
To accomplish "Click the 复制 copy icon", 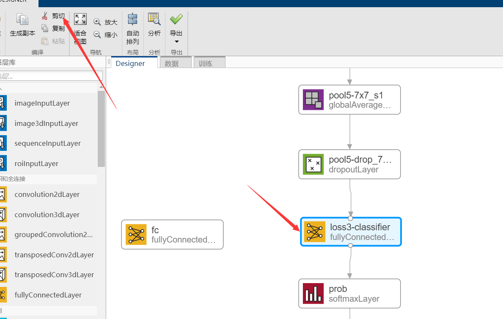I will (44, 28).
